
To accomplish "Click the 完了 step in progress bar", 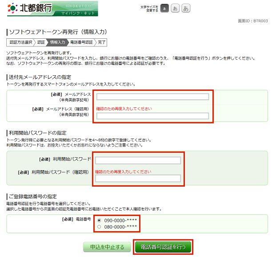I will [x=102, y=42].
